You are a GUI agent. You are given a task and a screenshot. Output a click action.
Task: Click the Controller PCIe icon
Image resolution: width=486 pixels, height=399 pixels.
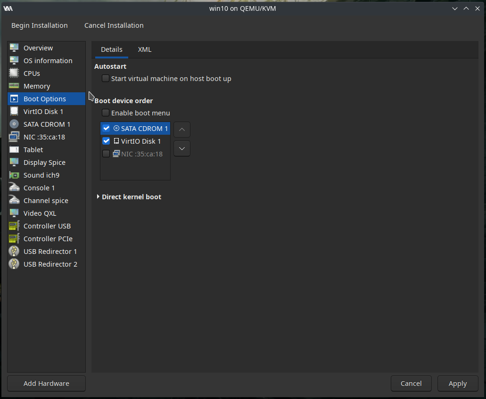pos(14,239)
